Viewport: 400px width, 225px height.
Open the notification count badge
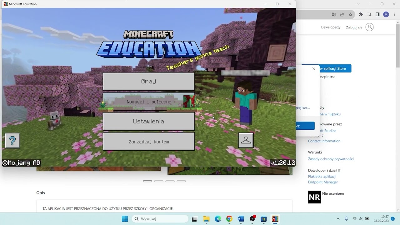tap(393, 219)
